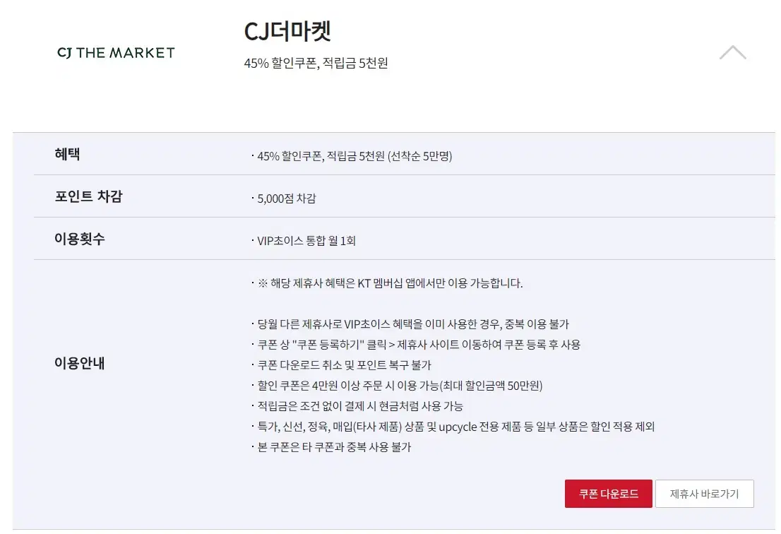This screenshot has height=534, width=781.
Task: Click the 타 쿠폰과 중복 사용 불가 line
Action: coord(334,447)
